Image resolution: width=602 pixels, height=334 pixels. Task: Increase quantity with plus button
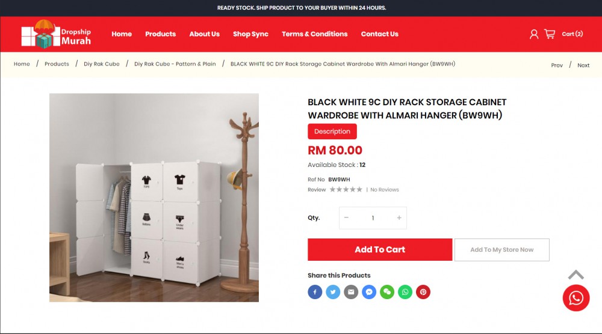point(399,217)
